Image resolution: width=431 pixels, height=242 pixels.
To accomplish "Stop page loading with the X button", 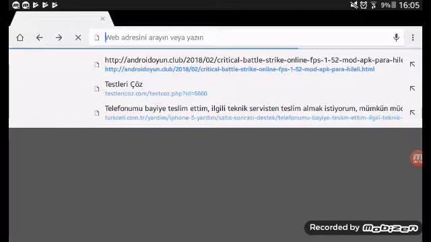I will (x=78, y=38).
